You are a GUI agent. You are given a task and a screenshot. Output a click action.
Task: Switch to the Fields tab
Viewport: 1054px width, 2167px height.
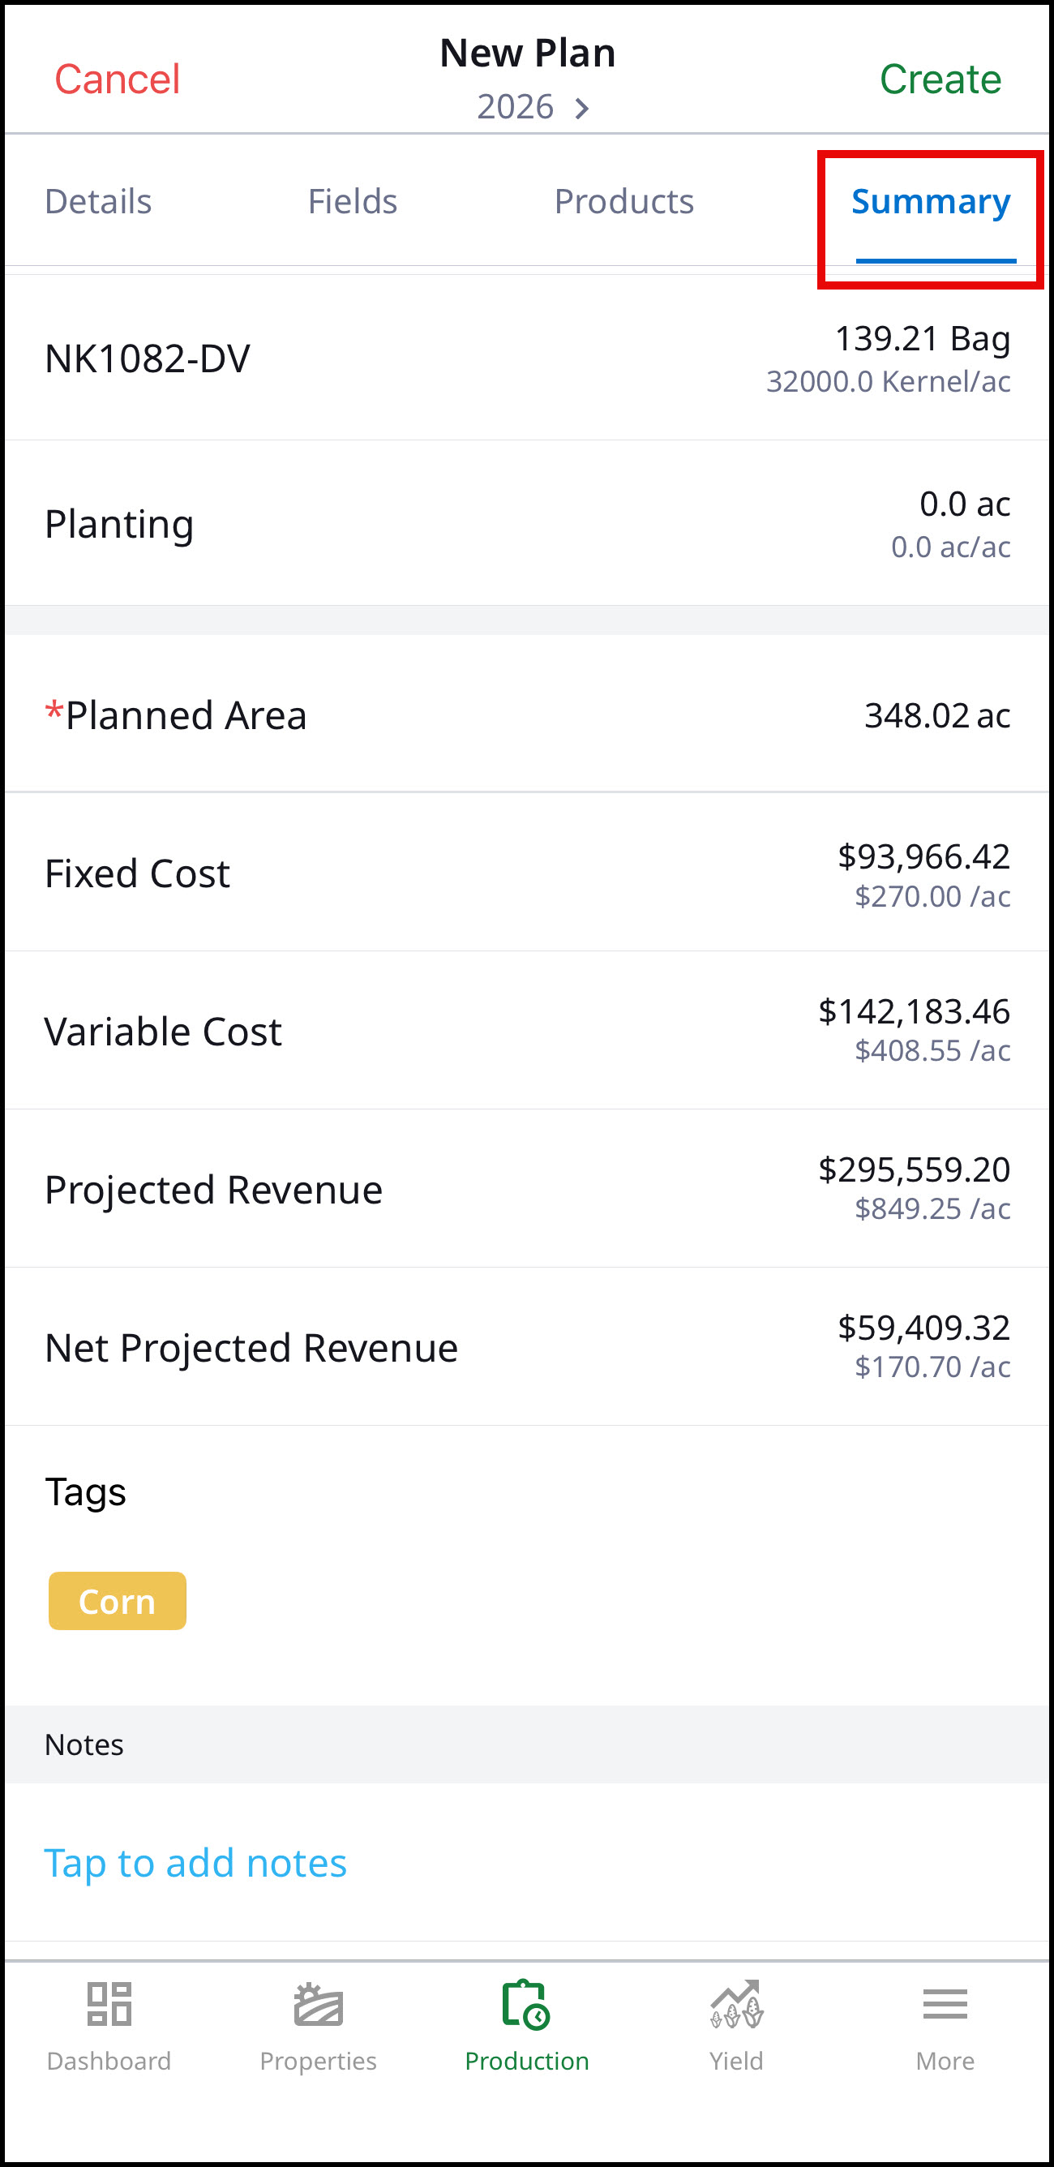click(353, 201)
